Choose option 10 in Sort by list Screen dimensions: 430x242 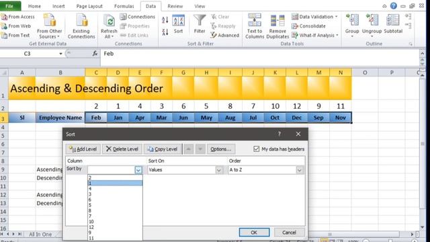[x=115, y=221]
